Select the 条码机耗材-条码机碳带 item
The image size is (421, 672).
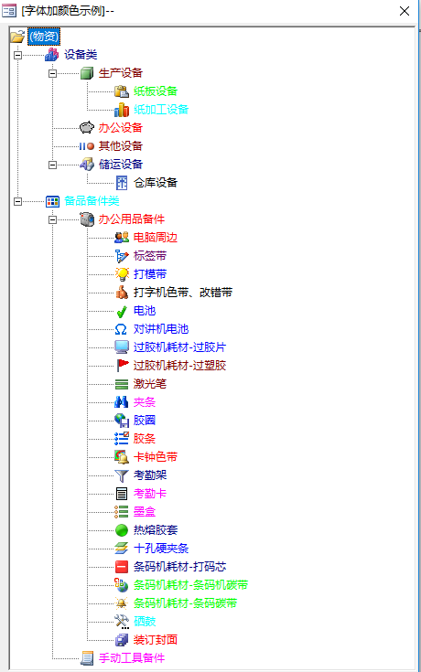point(190,585)
